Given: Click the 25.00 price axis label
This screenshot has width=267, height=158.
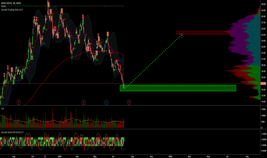Looking at the screenshot, I should click(263, 35).
